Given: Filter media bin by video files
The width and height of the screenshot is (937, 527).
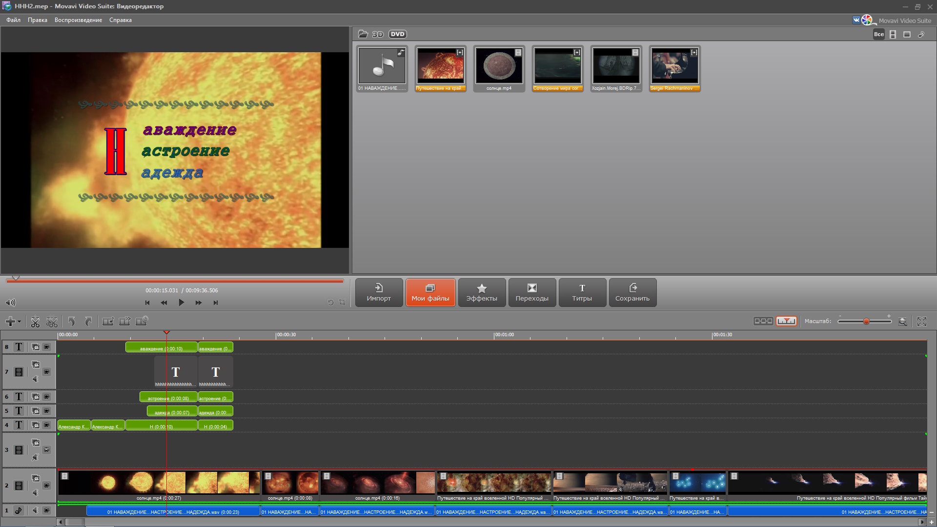Looking at the screenshot, I should point(893,35).
